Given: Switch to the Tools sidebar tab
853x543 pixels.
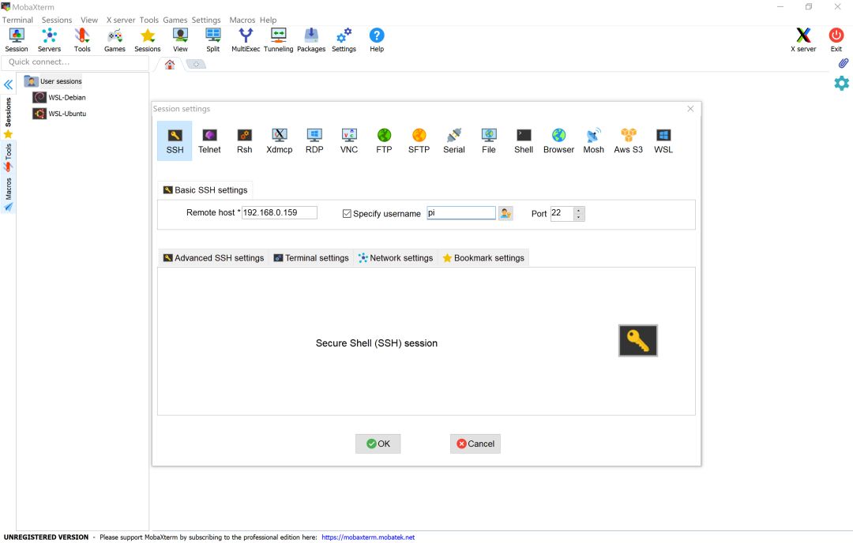Looking at the screenshot, I should pyautogui.click(x=8, y=158).
